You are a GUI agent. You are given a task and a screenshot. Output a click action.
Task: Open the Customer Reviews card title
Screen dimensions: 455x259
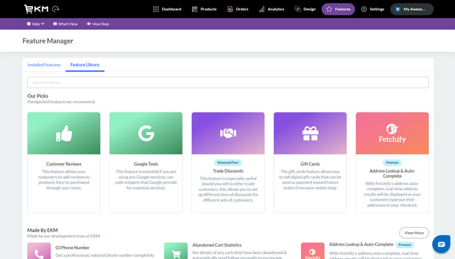(x=64, y=164)
